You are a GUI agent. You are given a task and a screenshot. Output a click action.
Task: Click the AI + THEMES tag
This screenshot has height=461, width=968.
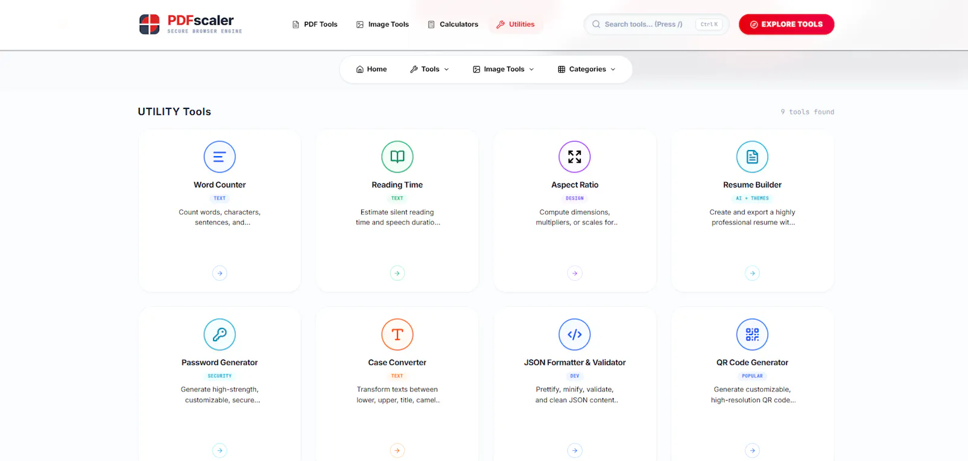pos(753,198)
